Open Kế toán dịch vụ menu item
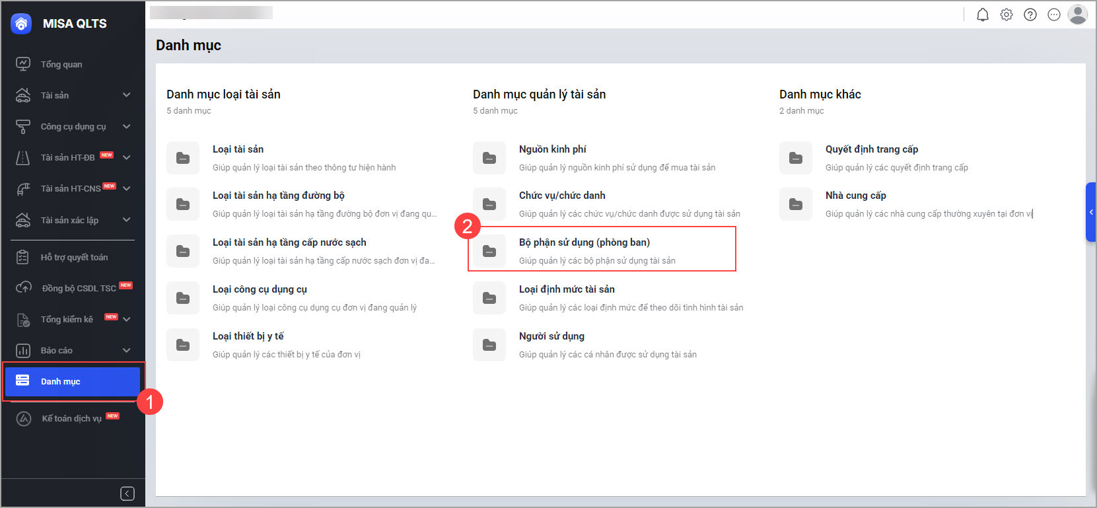The width and height of the screenshot is (1097, 508). point(73,418)
